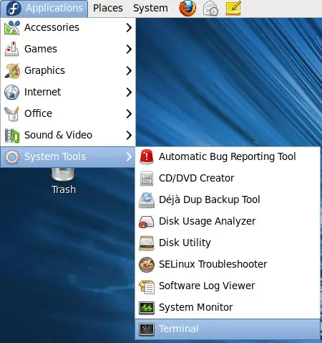Launch Software Log Viewer
Image resolution: width=322 pixels, height=343 pixels.
(x=228, y=286)
